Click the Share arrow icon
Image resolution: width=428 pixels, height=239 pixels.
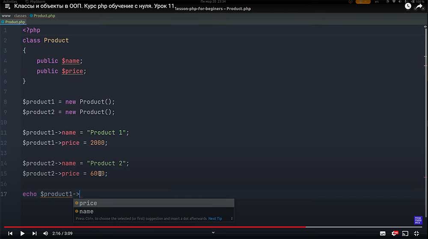click(419, 6)
